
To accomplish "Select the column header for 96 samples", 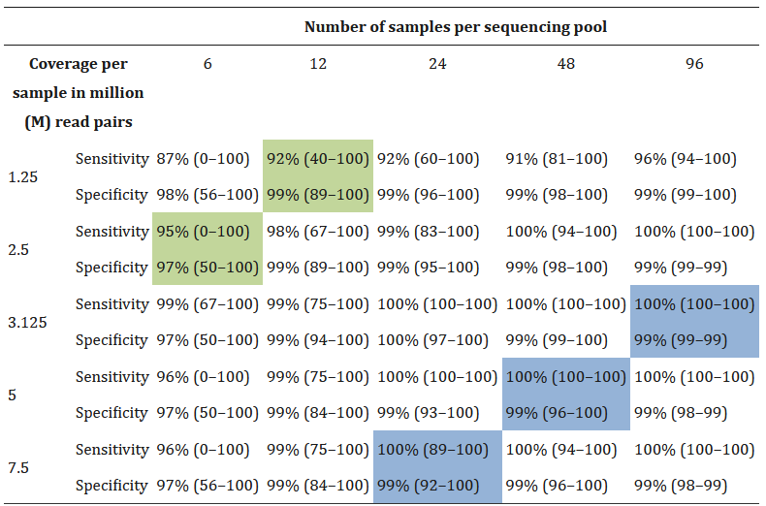I will click(x=693, y=64).
